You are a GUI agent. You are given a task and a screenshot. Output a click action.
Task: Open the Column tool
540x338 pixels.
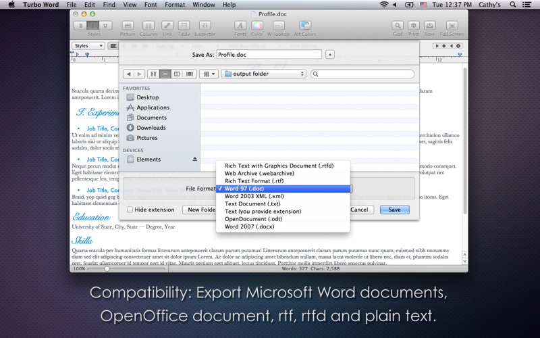click(x=148, y=26)
